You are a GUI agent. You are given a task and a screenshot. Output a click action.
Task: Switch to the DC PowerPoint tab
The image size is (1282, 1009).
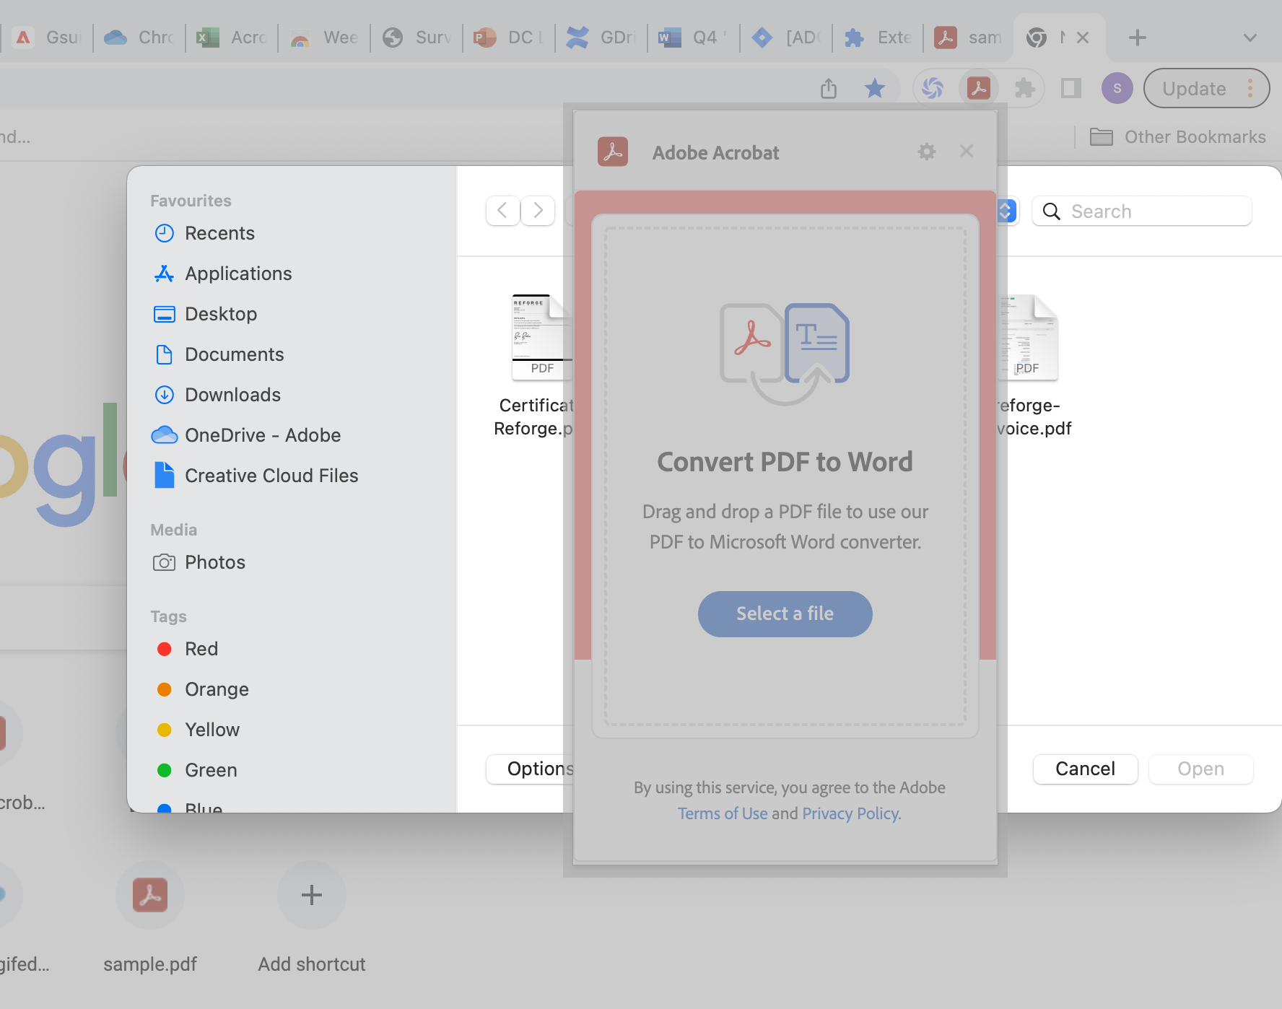[508, 38]
